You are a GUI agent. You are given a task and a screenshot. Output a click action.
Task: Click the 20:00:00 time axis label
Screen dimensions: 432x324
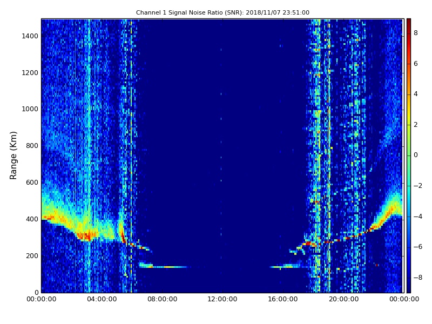click(x=343, y=299)
